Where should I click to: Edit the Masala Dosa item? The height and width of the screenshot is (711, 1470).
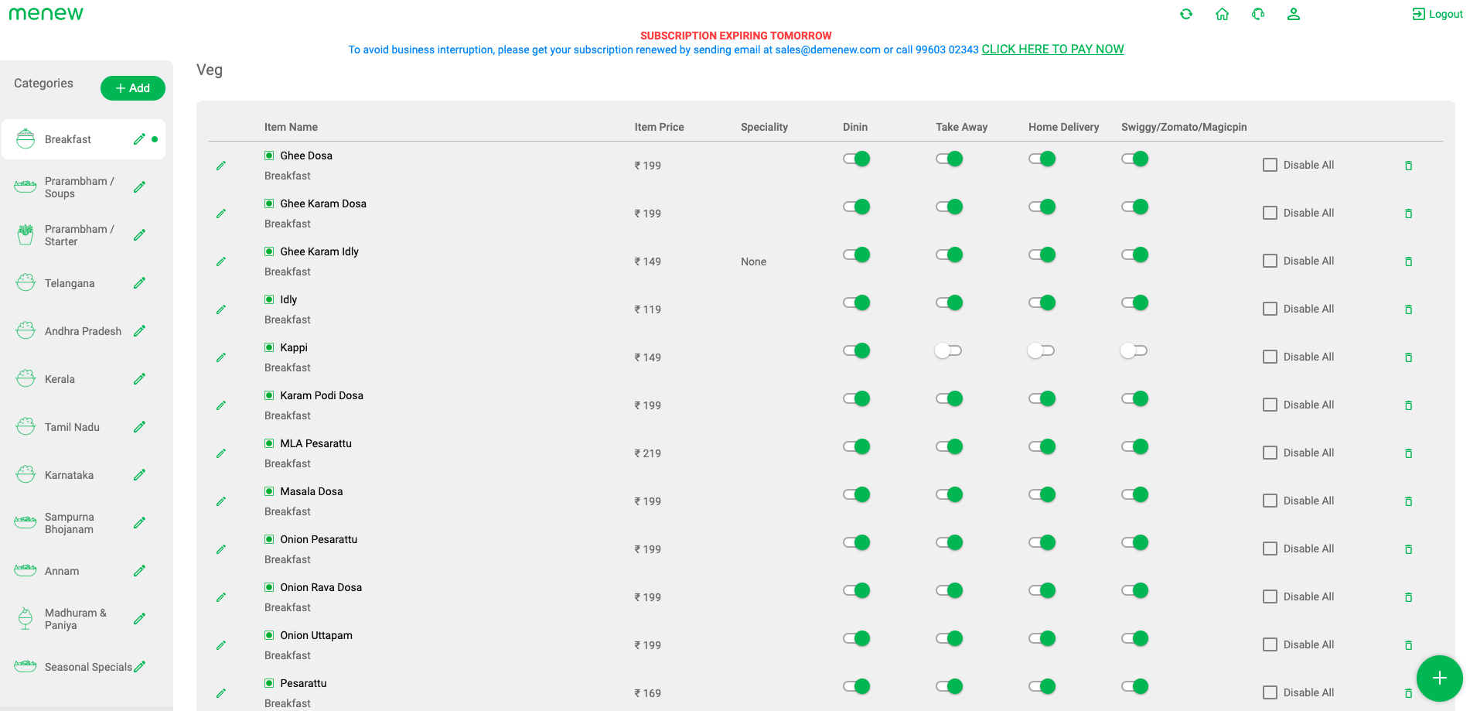(x=221, y=501)
